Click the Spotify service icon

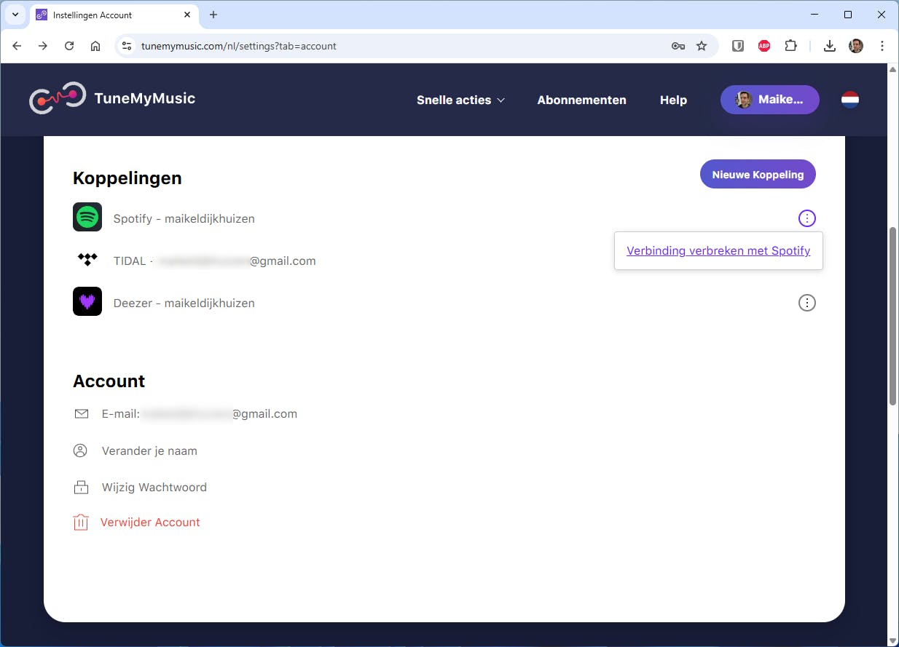(87, 217)
